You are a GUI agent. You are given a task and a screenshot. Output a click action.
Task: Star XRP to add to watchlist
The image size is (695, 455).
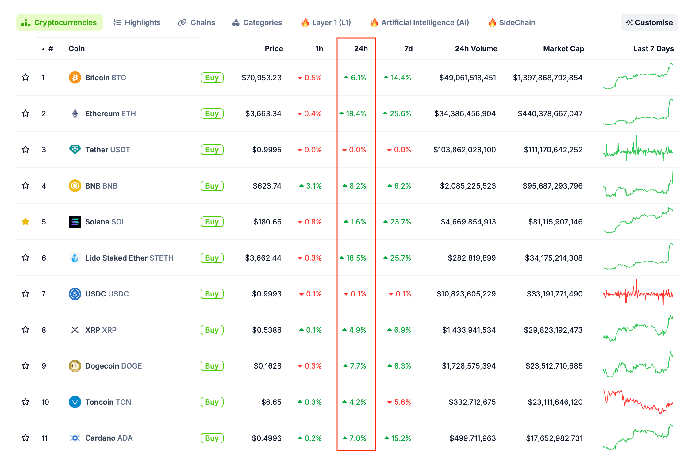click(25, 330)
